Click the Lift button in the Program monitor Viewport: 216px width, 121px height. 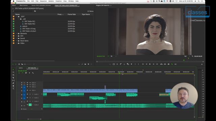[161, 64]
